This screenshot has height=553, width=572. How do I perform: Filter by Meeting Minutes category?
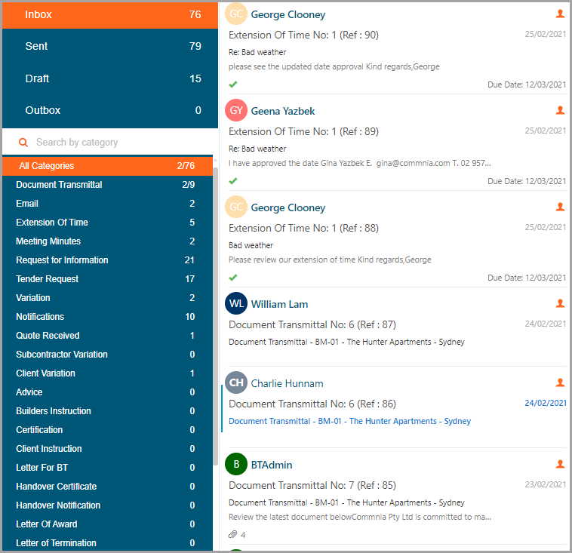(107, 241)
